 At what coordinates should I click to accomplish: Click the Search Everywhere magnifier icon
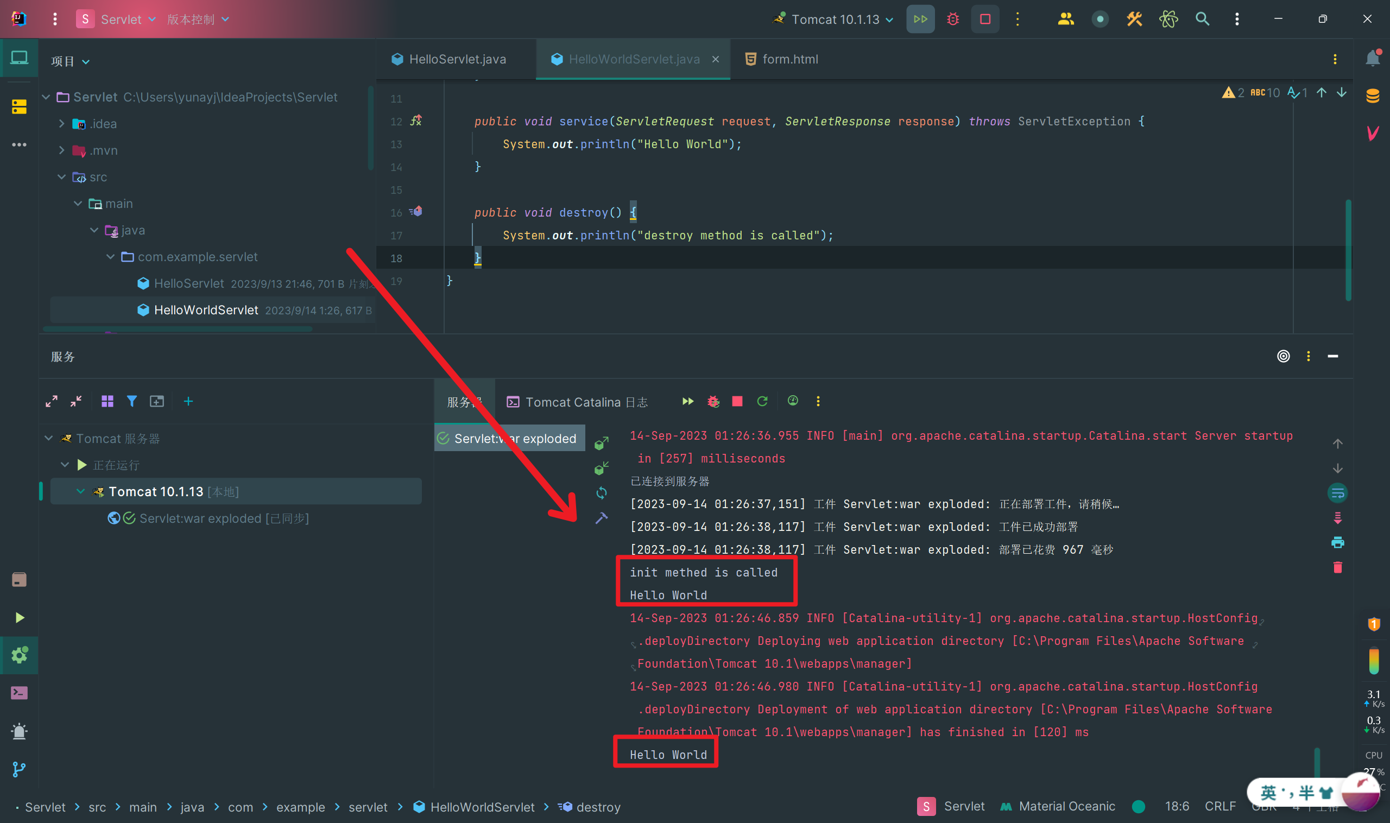point(1202,20)
